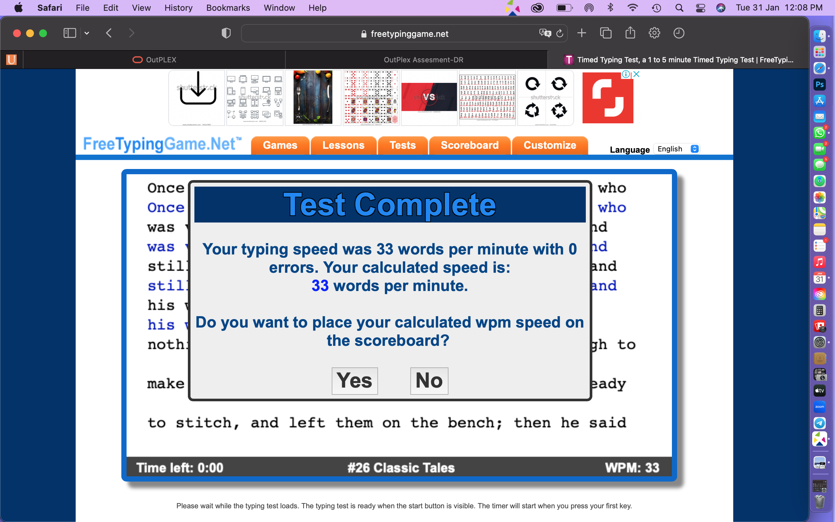Open new tab with plus icon
The width and height of the screenshot is (835, 522).
(582, 33)
